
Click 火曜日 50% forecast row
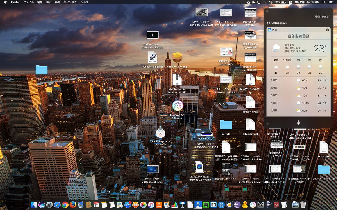[x=298, y=111]
